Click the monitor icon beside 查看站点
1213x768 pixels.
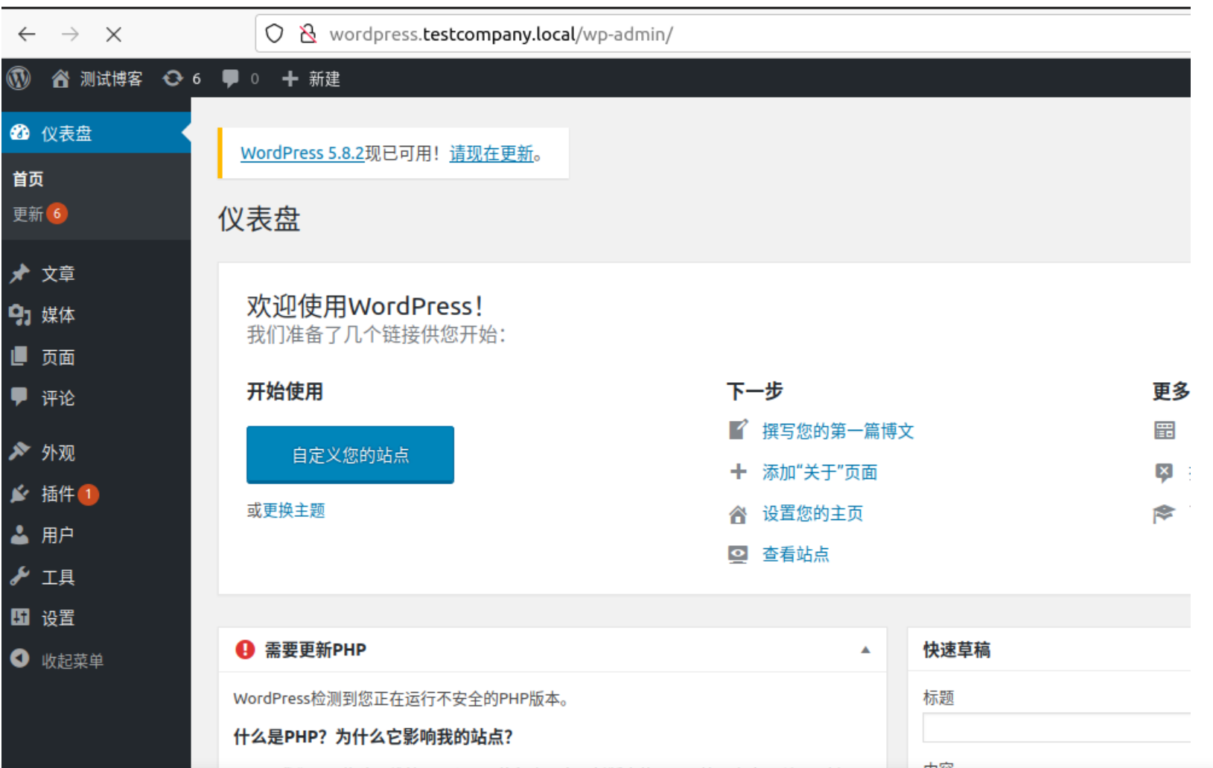(738, 555)
